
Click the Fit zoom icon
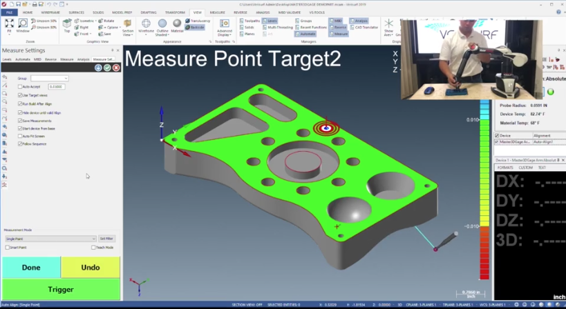pos(9,24)
